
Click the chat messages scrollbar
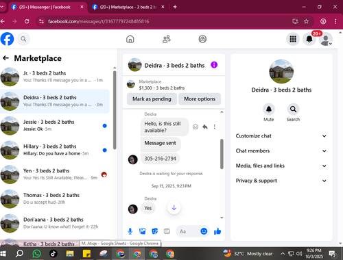click(222, 154)
